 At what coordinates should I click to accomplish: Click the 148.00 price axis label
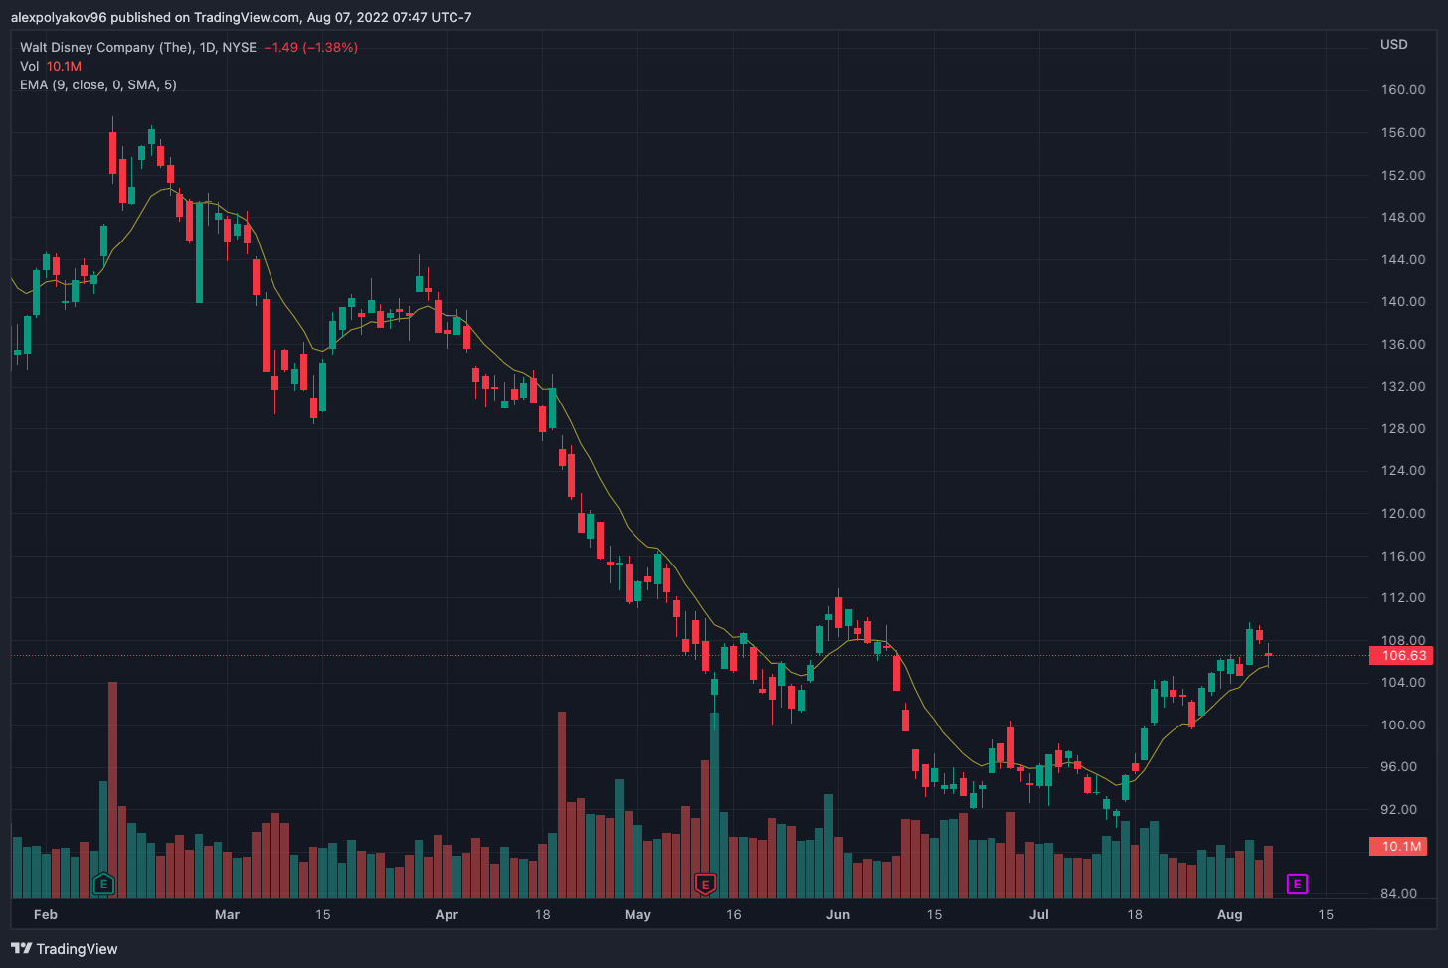click(1403, 217)
